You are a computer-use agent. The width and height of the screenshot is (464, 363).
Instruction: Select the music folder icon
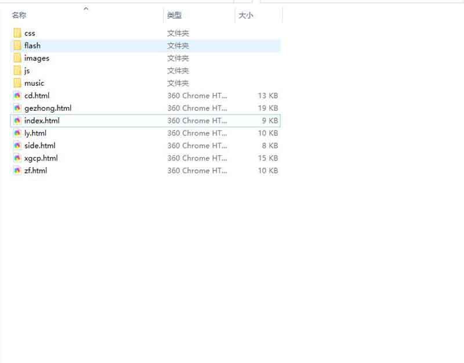click(x=17, y=83)
